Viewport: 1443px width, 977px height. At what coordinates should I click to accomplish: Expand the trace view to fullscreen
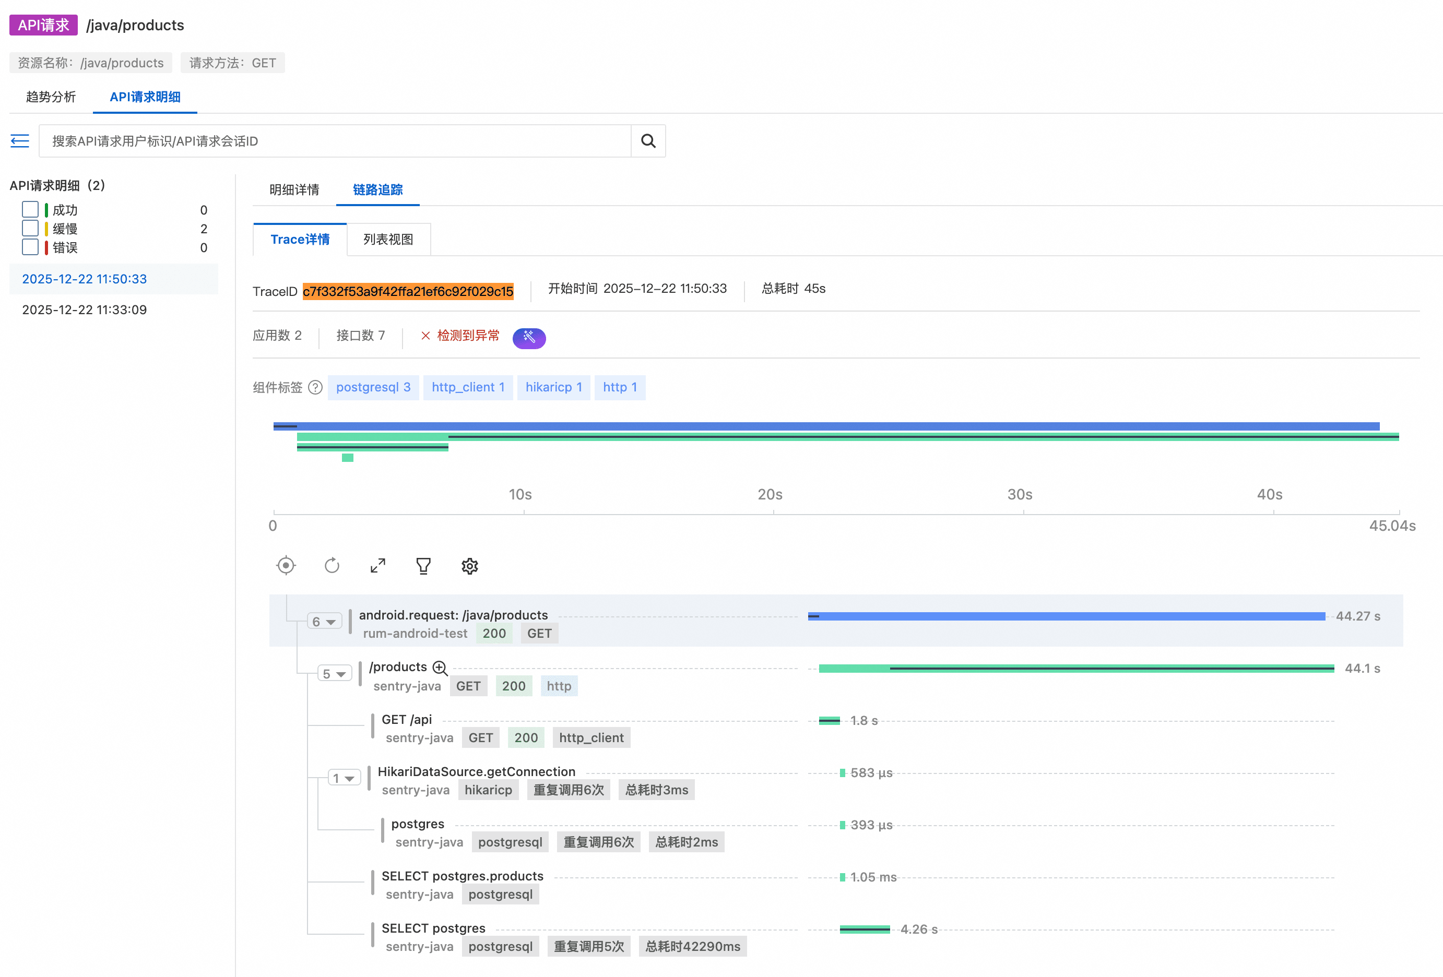click(377, 565)
